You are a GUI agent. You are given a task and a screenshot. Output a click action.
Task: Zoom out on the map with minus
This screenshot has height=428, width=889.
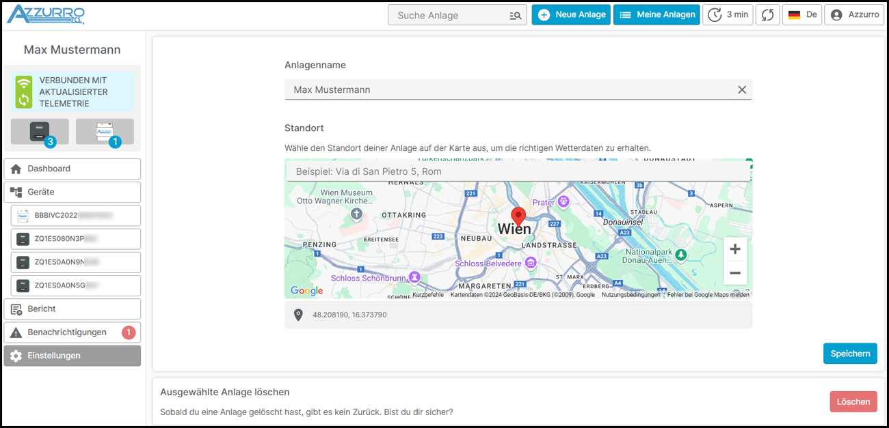pyautogui.click(x=735, y=273)
